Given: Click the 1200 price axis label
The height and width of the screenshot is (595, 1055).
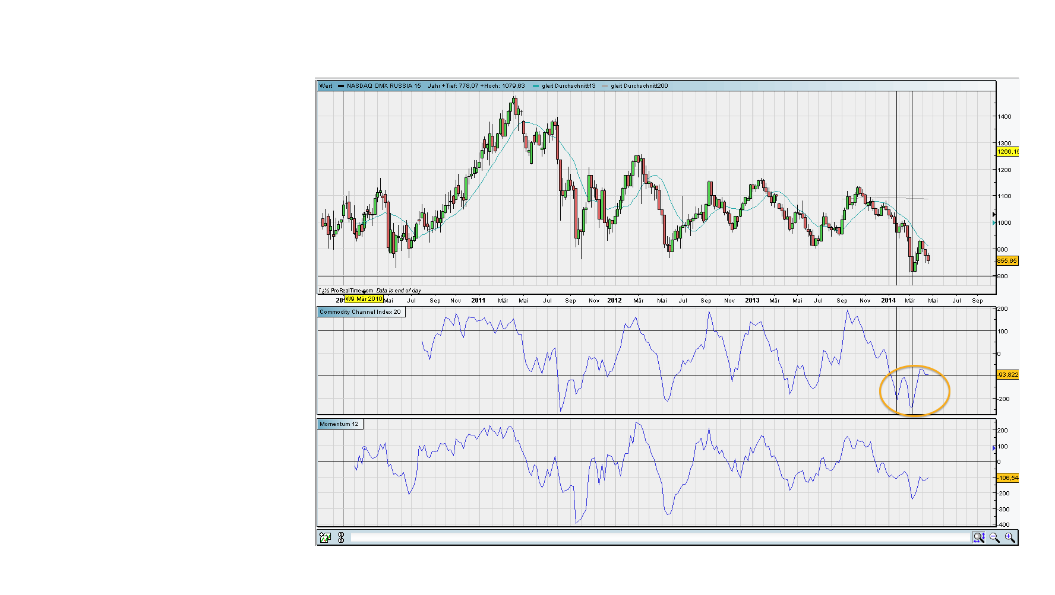Looking at the screenshot, I should pos(1005,170).
